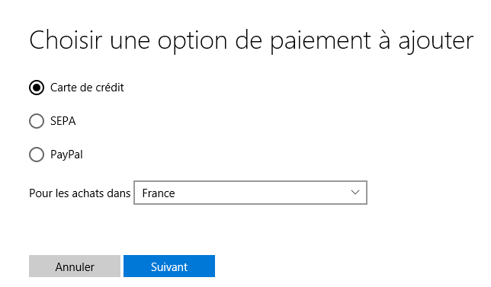Click the filled dot of the selected radio

[x=37, y=88]
